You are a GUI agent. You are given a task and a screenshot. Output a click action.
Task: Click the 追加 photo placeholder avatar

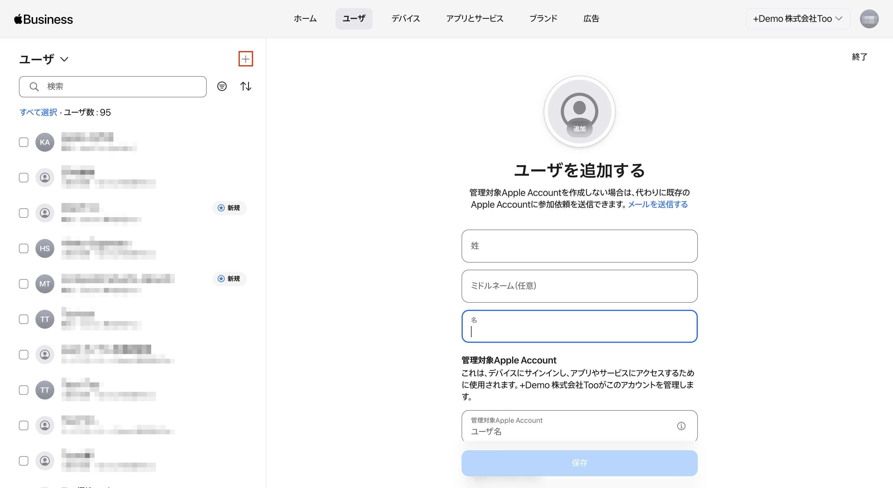click(579, 112)
